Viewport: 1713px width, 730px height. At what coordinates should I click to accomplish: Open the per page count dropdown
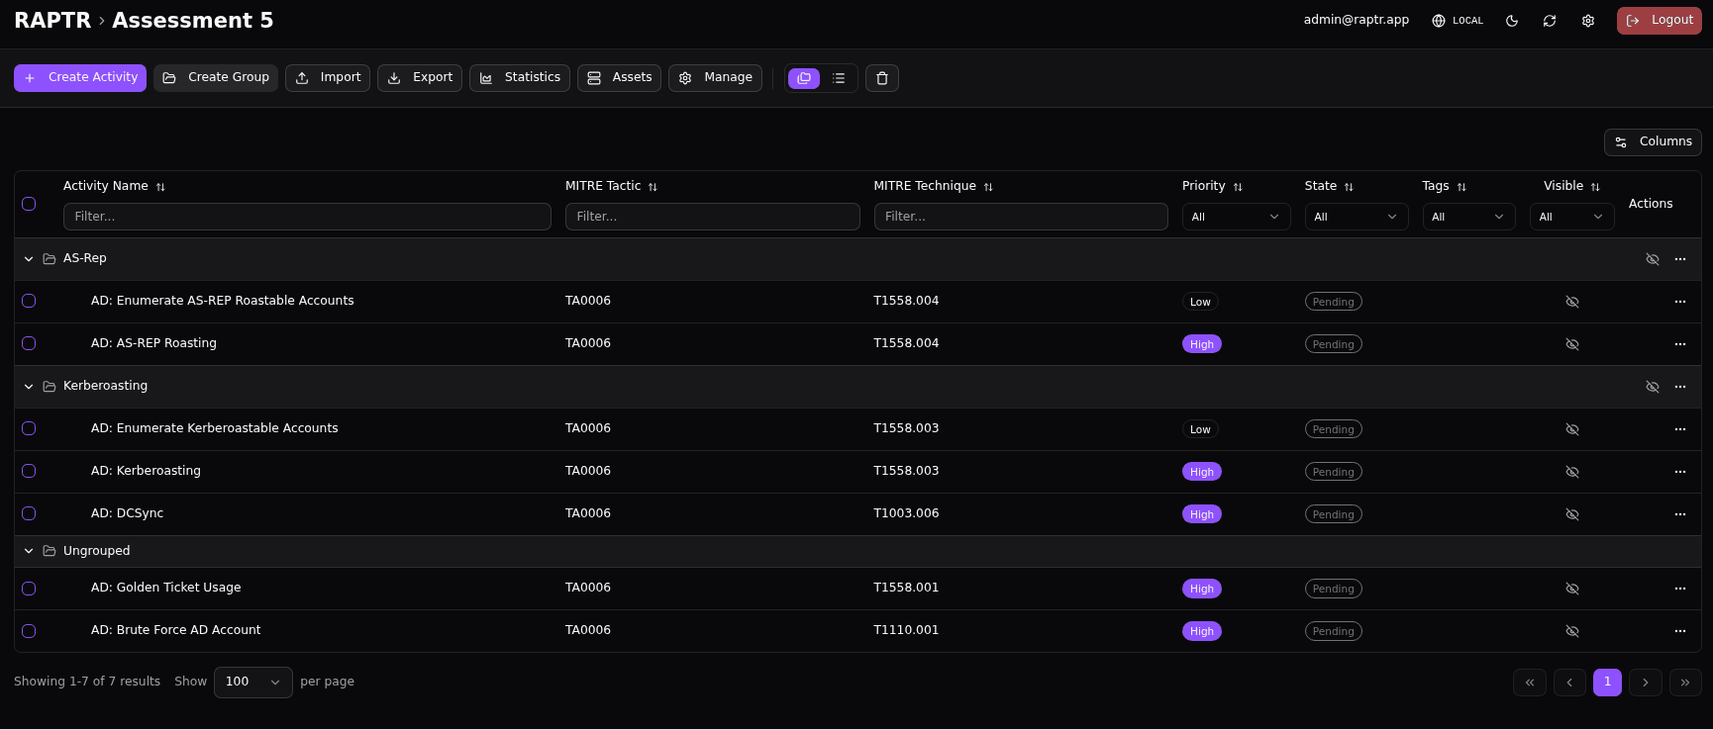coord(252,682)
